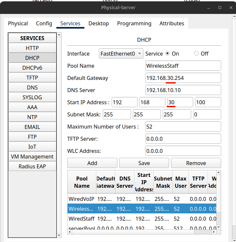Turn the DHCP service Off
The height and width of the screenshot is (242, 236).
point(196,54)
